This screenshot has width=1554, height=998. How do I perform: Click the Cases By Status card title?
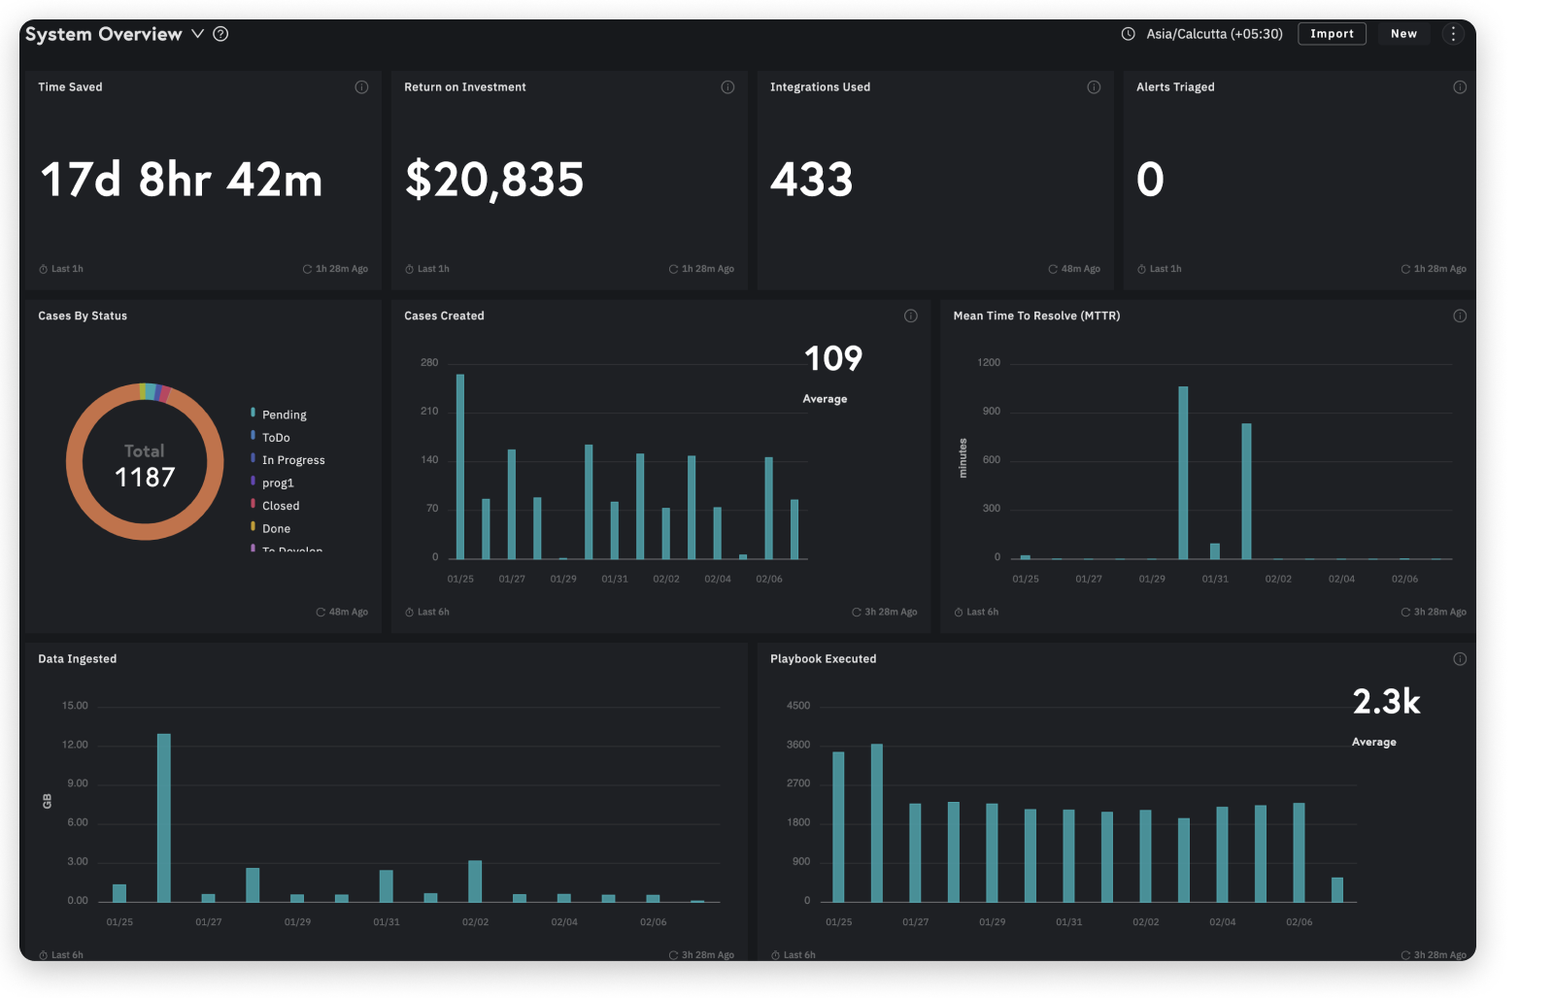pos(83,316)
